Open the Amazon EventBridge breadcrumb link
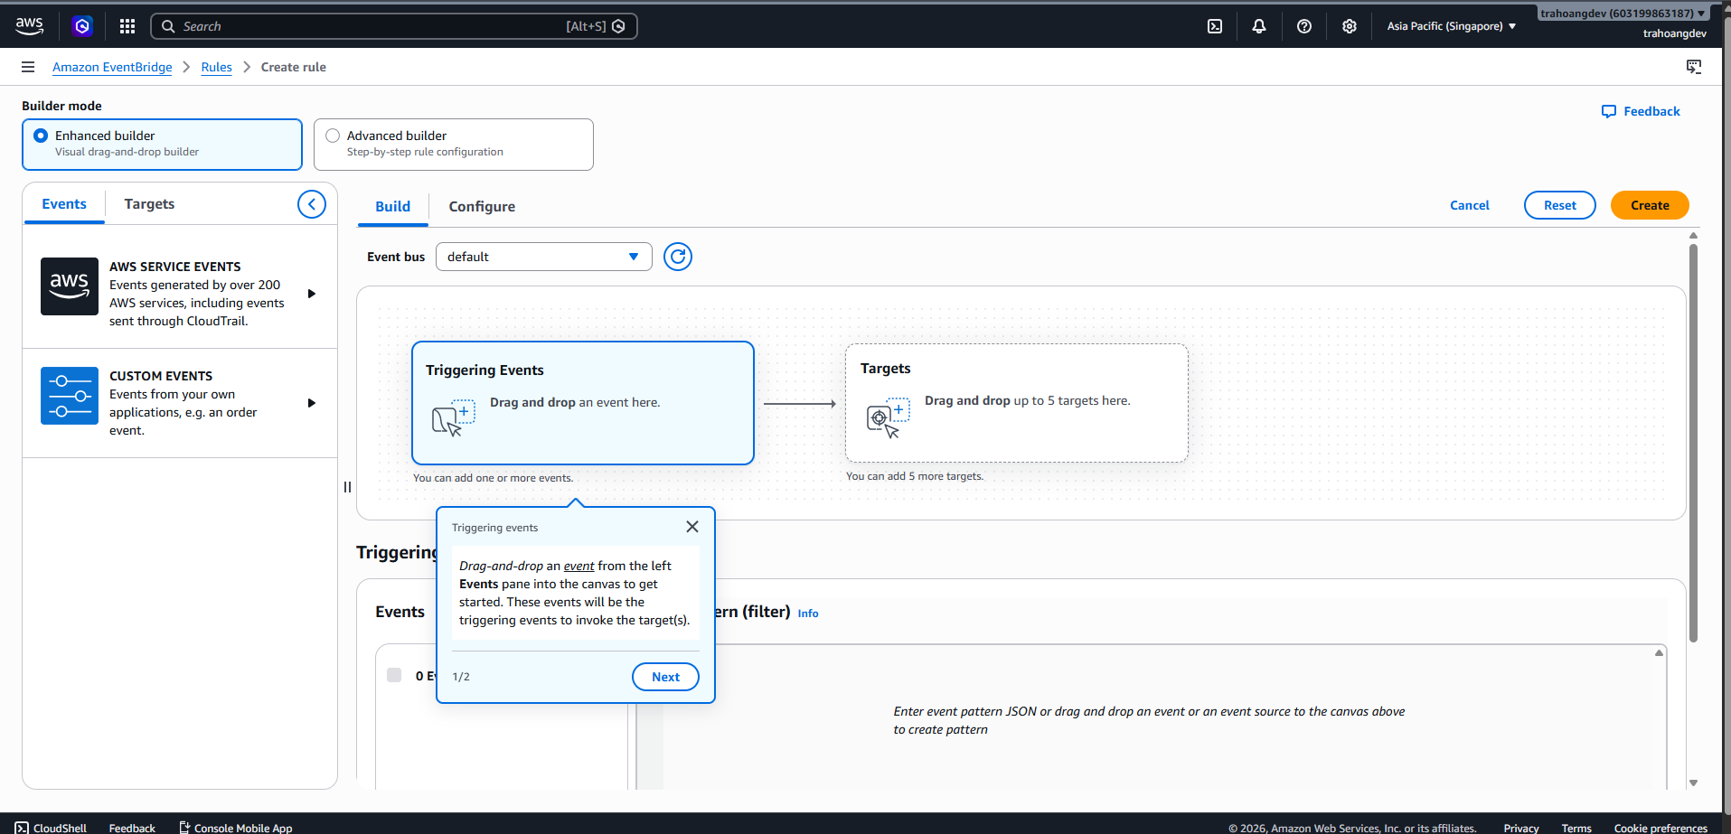Image resolution: width=1731 pixels, height=834 pixels. (x=112, y=67)
